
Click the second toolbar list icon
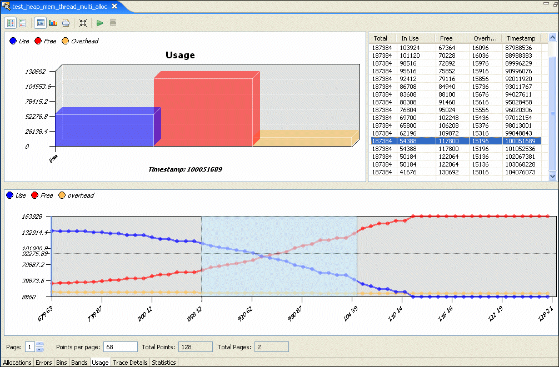point(23,23)
